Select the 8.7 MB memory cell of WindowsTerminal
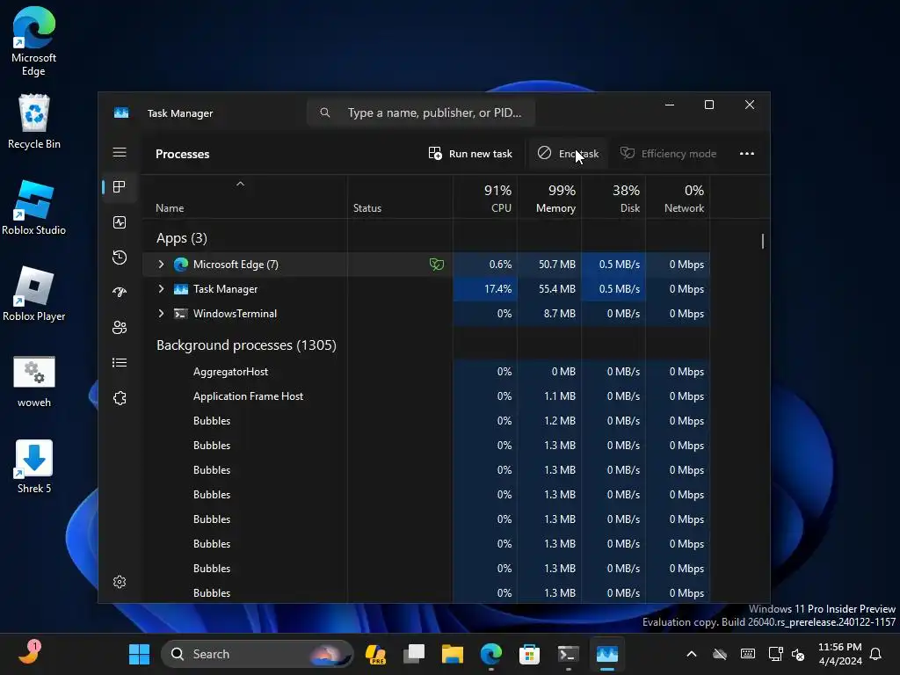 [549, 314]
